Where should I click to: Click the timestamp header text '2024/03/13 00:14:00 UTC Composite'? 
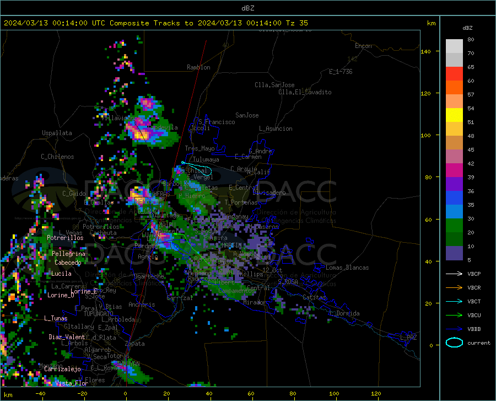click(77, 23)
